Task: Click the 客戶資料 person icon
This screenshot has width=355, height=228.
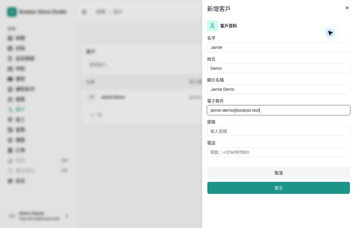Action: pyautogui.click(x=212, y=26)
